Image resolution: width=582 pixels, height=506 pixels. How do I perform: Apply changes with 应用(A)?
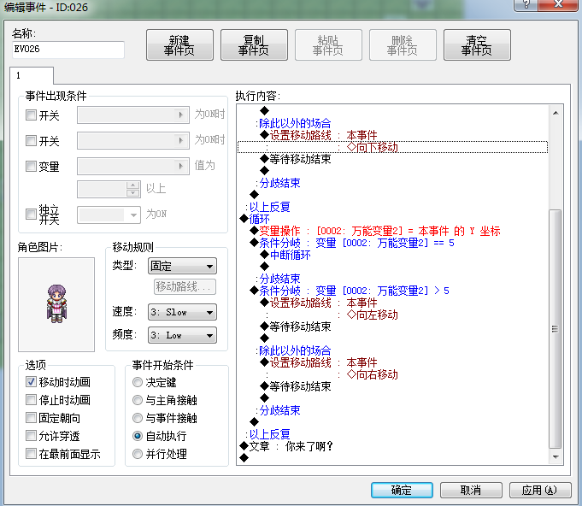540,490
